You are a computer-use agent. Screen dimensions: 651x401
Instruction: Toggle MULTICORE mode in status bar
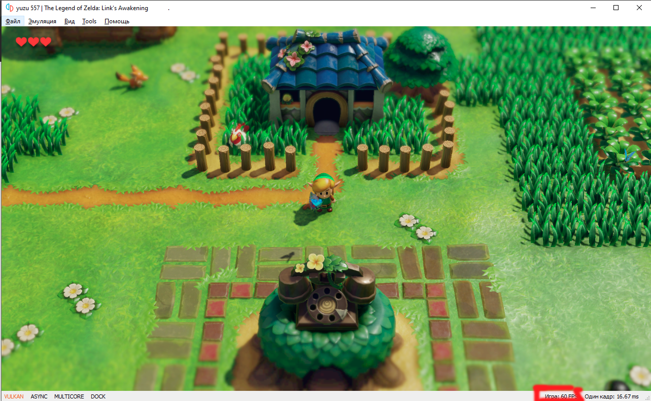click(x=69, y=396)
